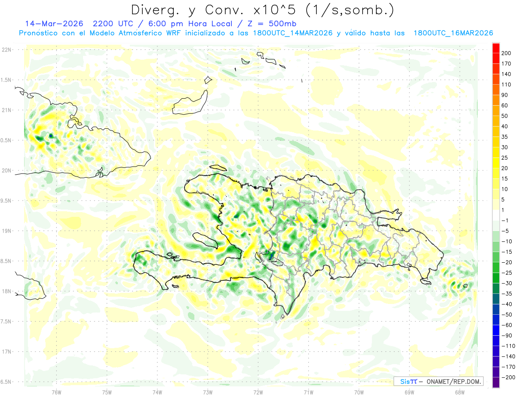Screen dimensions: 516x398
Task: Click the "72W" longitude label
Action: pyautogui.click(x=258, y=392)
